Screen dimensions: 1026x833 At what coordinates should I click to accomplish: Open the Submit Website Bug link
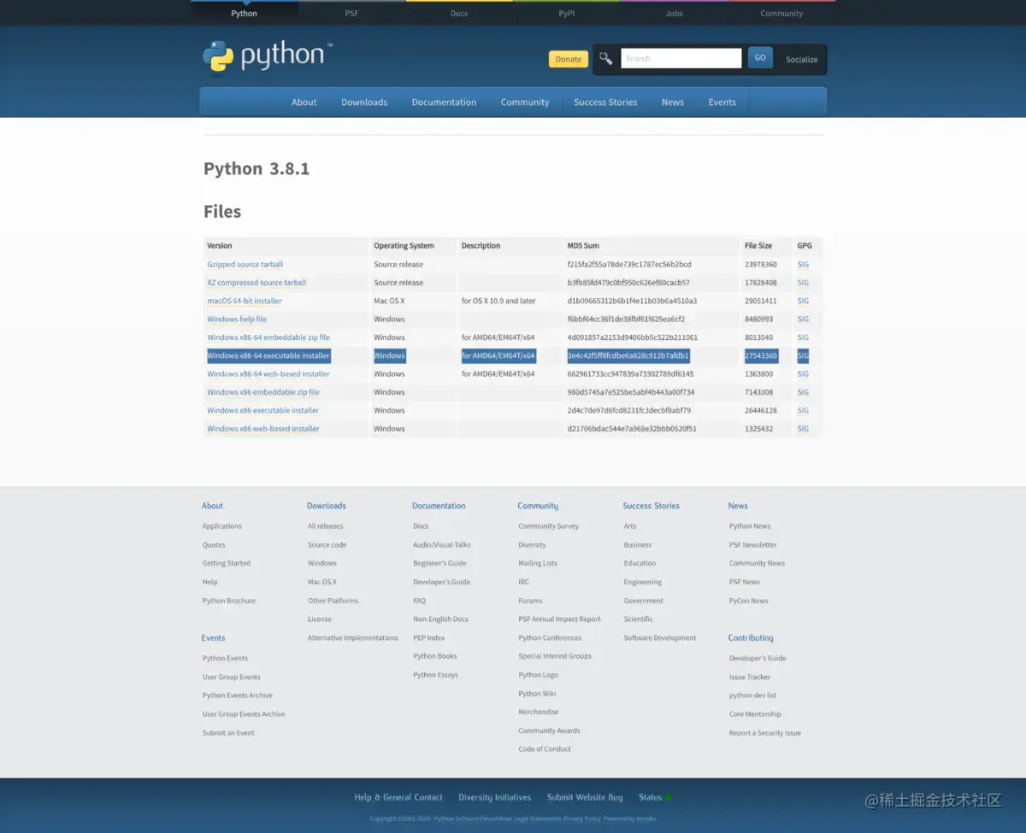[585, 797]
